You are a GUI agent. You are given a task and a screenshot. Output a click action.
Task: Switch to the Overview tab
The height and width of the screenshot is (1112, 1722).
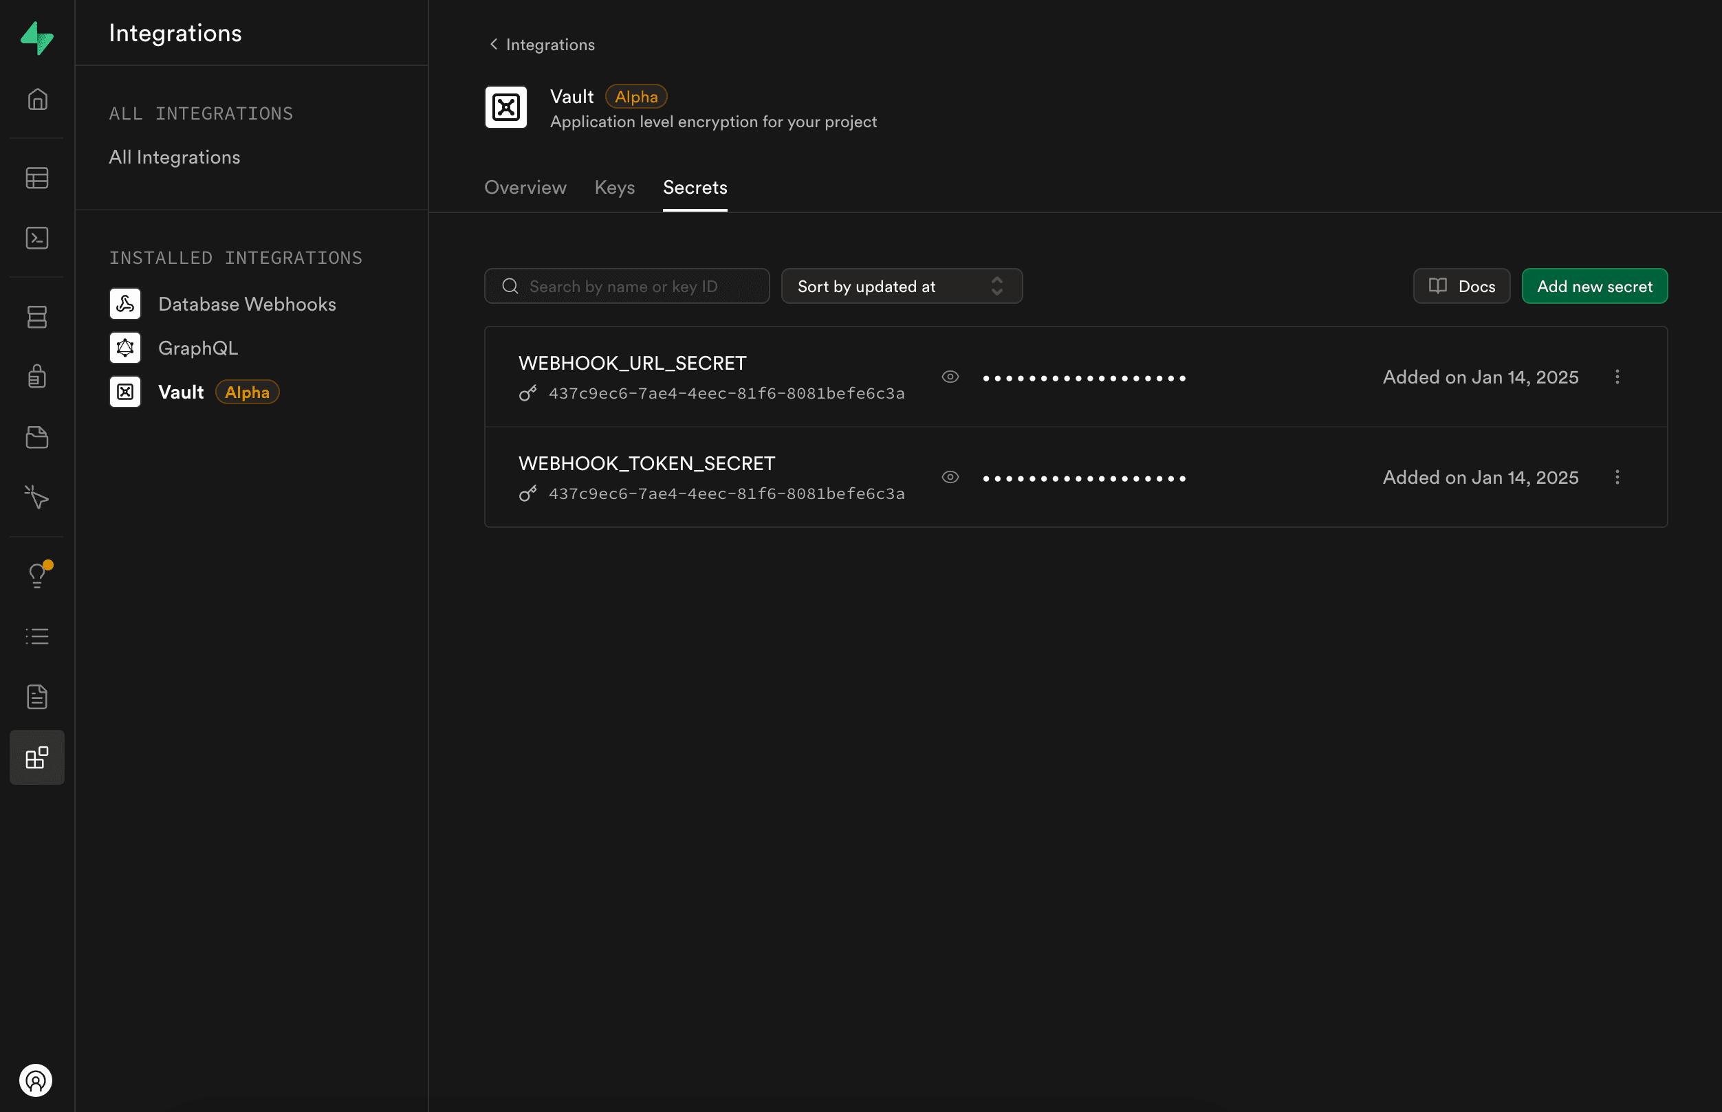click(525, 187)
